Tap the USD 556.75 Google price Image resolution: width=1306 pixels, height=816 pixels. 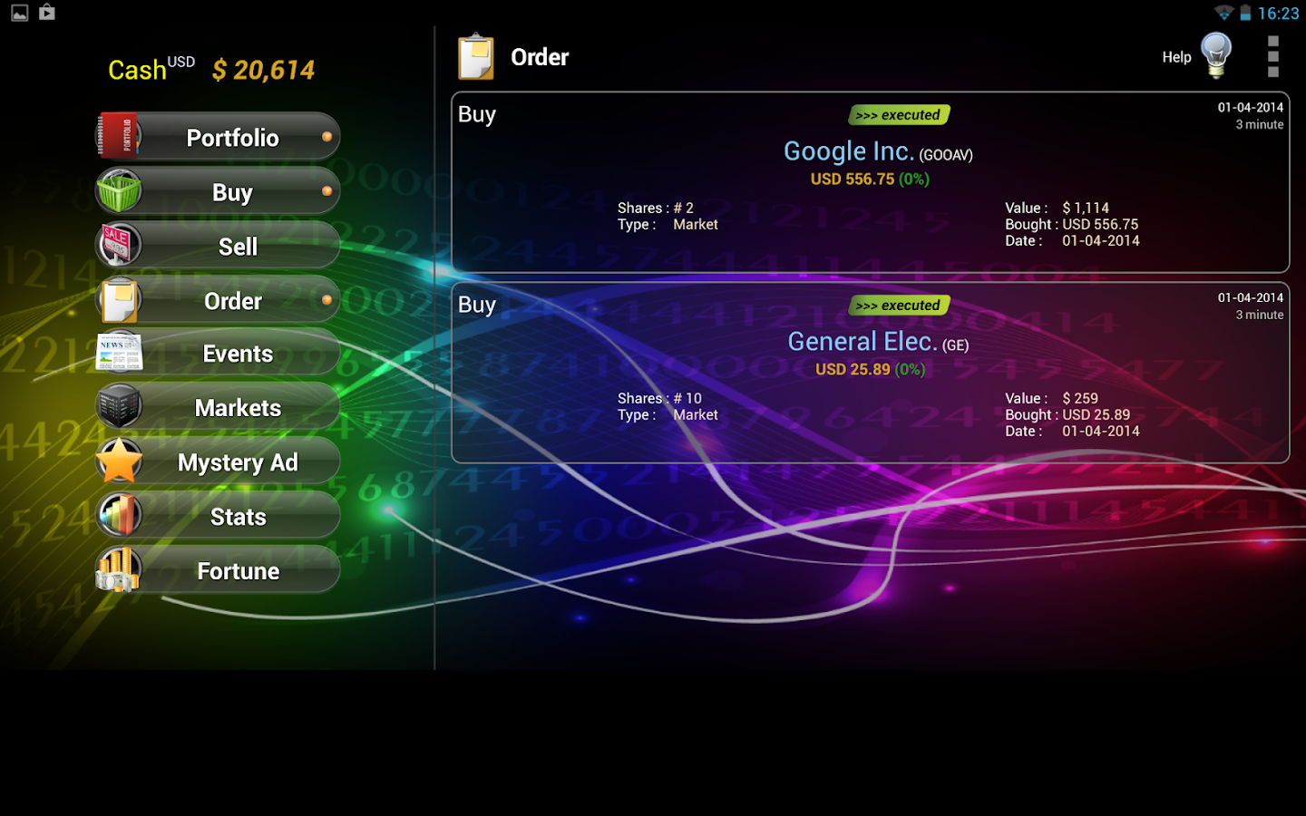coord(853,179)
